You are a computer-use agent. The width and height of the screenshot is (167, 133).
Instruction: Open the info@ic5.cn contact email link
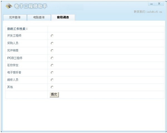154,12
